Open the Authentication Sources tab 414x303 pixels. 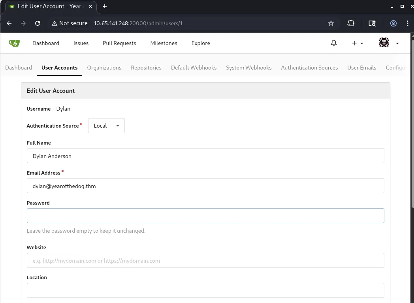tap(309, 68)
